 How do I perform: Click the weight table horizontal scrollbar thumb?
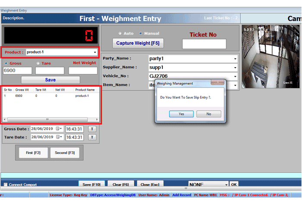47,119
